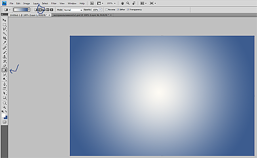The image size is (257, 158).
Task: Select the Clone Stamp tool
Action: 4,57
